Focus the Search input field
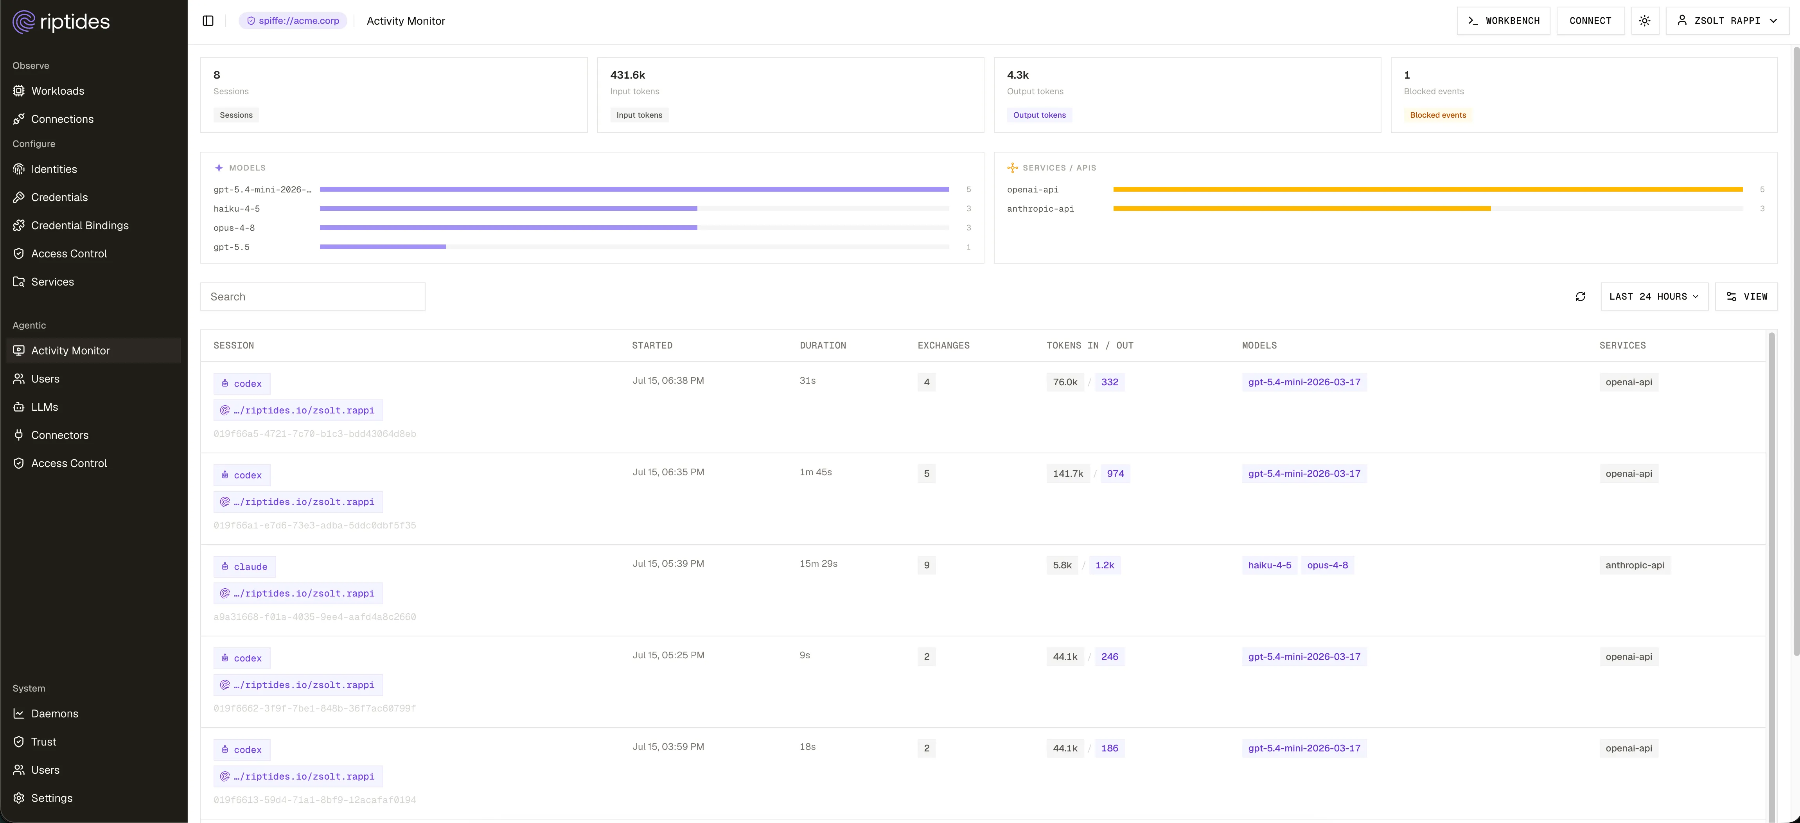 [313, 297]
